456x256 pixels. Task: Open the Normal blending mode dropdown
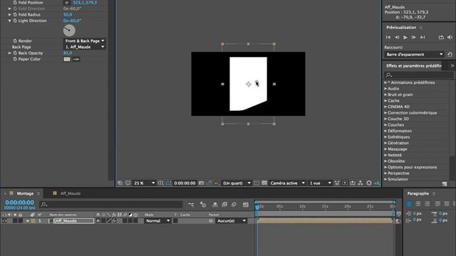(157, 221)
